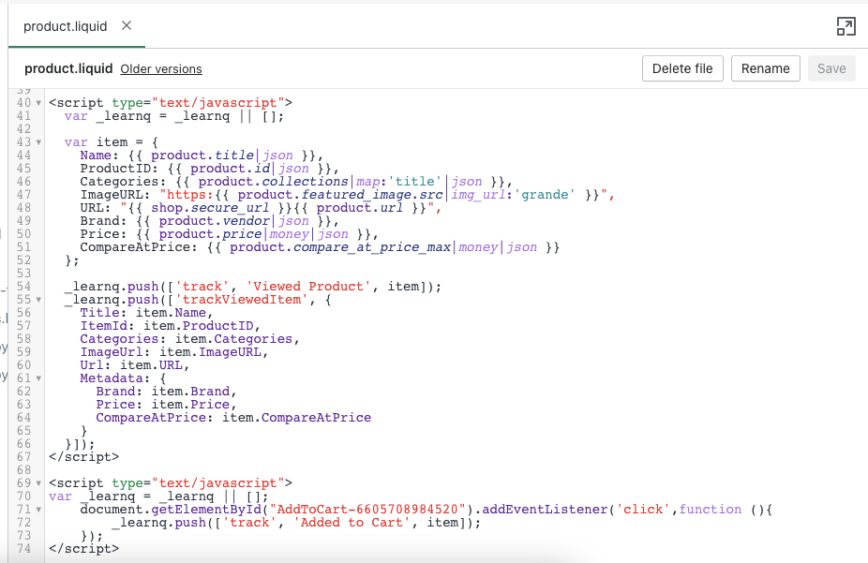The height and width of the screenshot is (563, 868).
Task: Click 'trackViewedItem' string in code
Action: coord(241,300)
